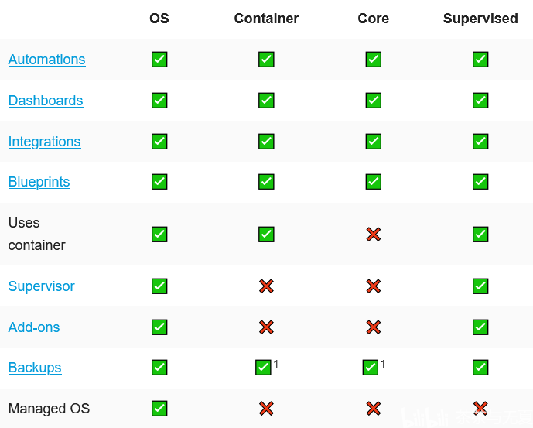Click the red cross for Supervised Managed OS
Viewport: 533px width, 428px height.
click(480, 409)
